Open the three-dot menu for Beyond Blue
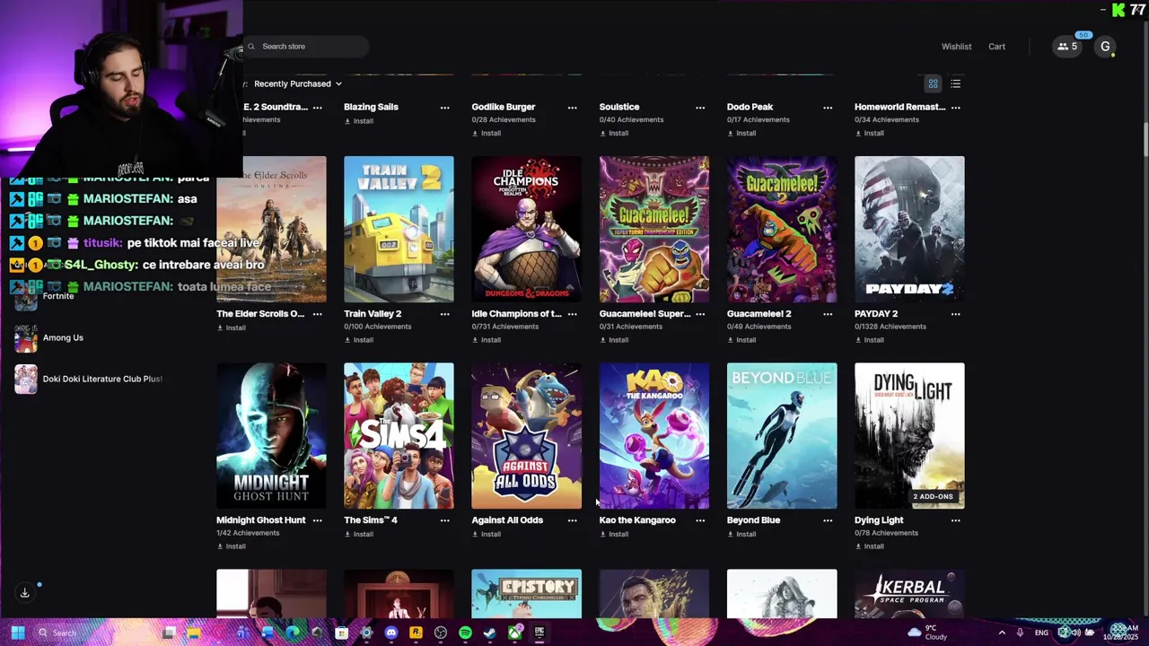The width and height of the screenshot is (1149, 646). [828, 520]
